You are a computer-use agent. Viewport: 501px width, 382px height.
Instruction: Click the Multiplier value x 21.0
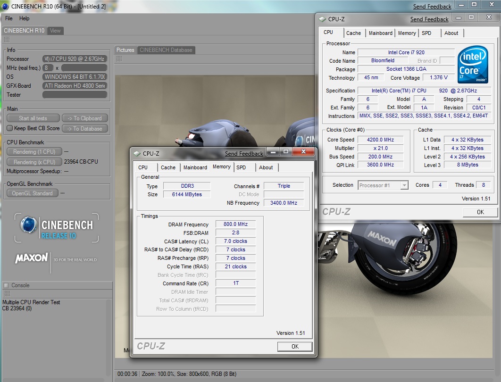coord(380,148)
